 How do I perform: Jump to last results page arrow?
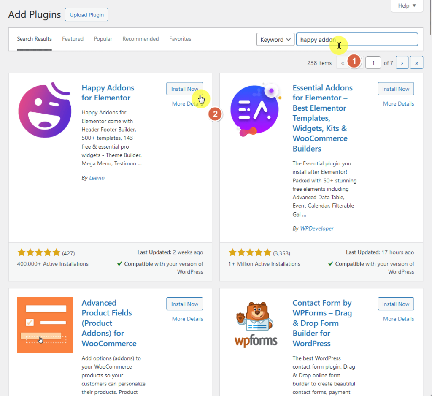pos(416,63)
